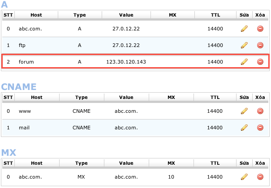This screenshot has width=271, height=188.
Task: Select the IP value 123.30.120.143
Action: pyautogui.click(x=126, y=61)
